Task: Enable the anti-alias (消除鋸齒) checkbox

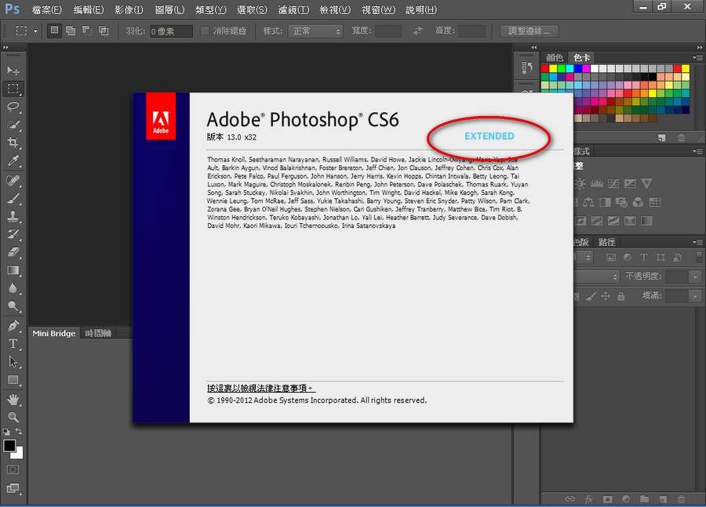Action: coord(205,31)
